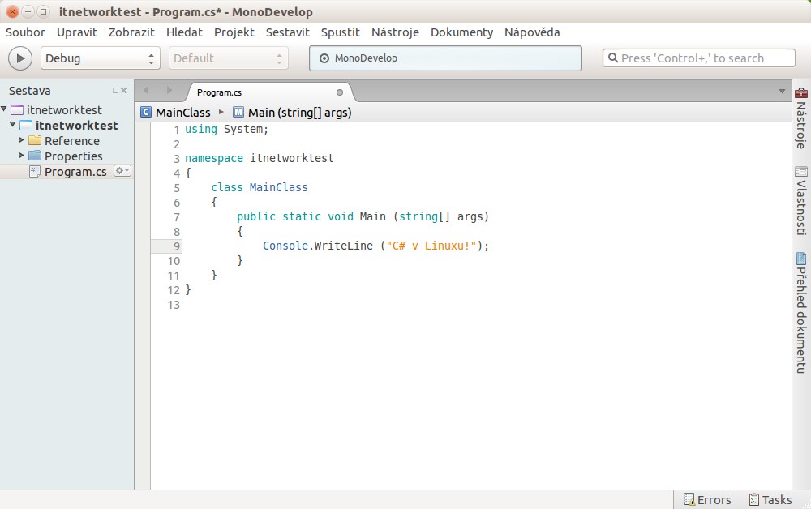
Task: Switch to the Program.cs tab
Action: click(217, 92)
